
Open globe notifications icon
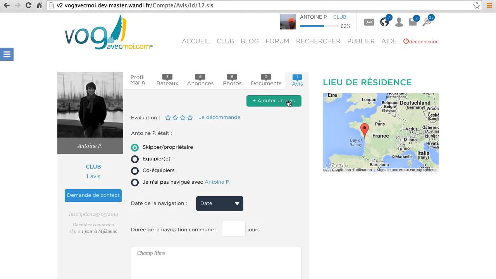point(384,22)
